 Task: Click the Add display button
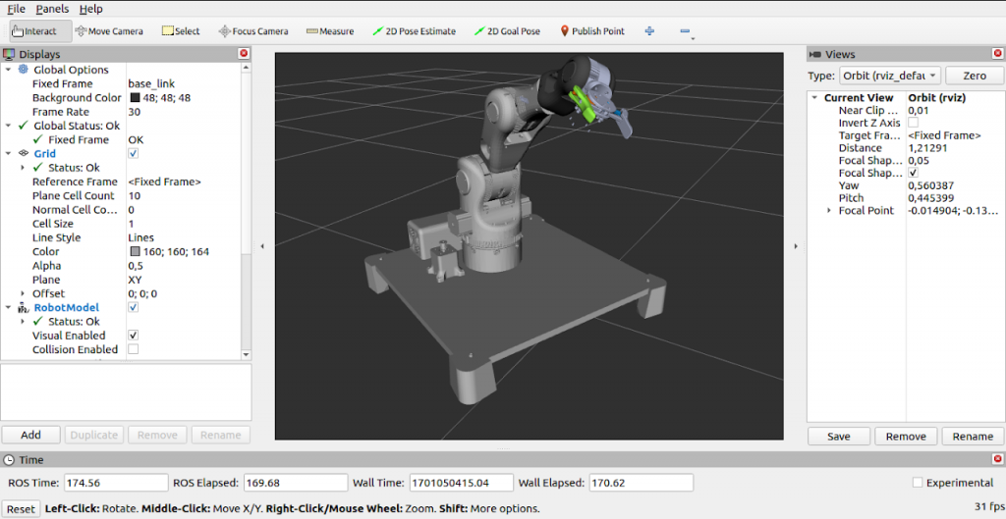(x=30, y=435)
